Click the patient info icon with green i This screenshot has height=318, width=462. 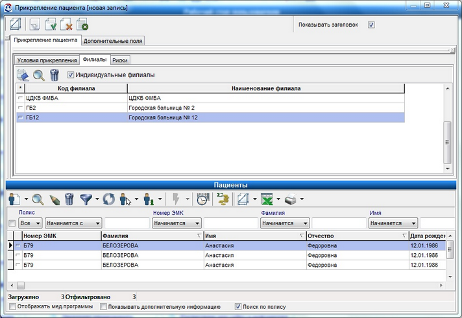coord(149,199)
